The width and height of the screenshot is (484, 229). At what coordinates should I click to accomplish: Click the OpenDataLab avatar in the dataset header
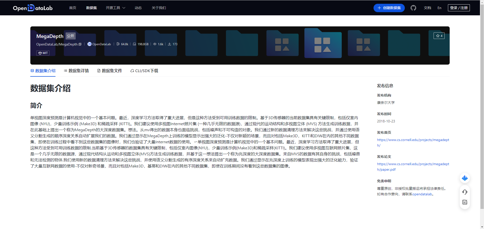pos(89,44)
